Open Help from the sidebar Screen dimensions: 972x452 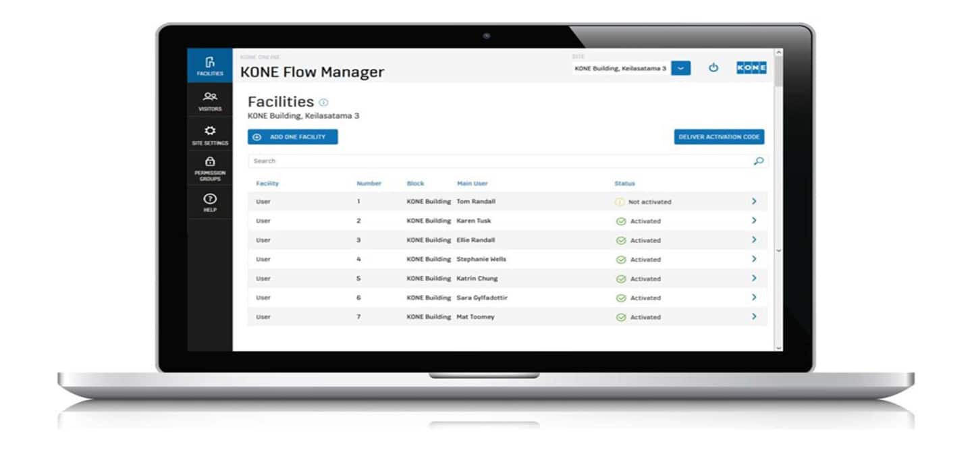coord(210,199)
